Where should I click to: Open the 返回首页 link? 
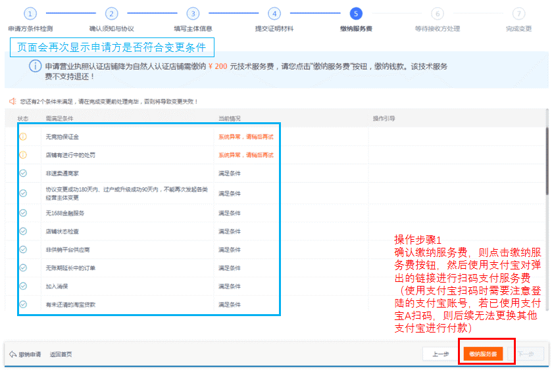[x=61, y=354]
